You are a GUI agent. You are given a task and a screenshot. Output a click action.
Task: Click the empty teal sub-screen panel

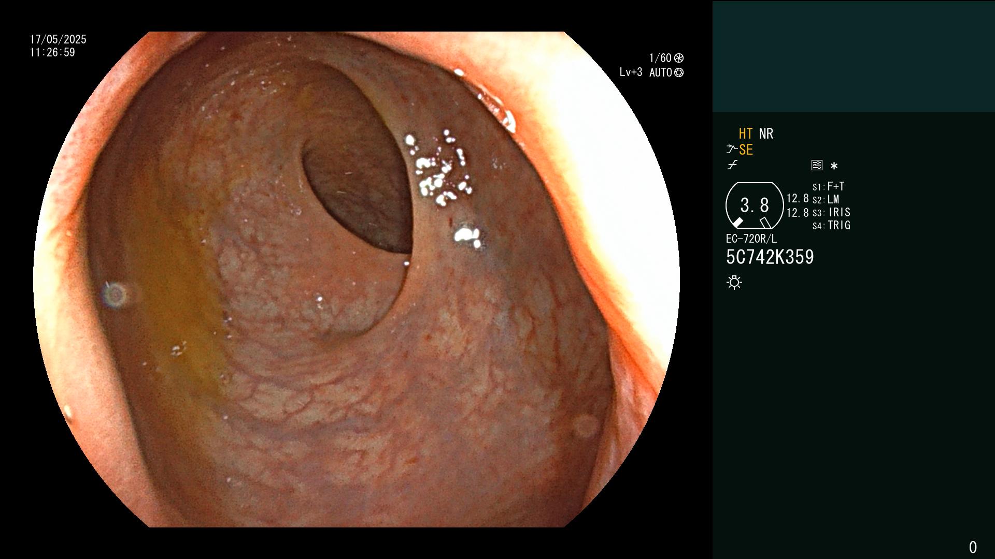[x=854, y=56]
